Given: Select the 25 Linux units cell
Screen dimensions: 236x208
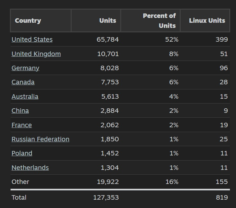Looking at the screenshot, I should tap(224, 139).
